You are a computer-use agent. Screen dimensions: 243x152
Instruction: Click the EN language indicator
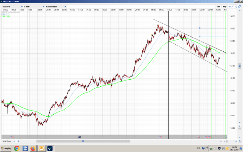click(x=199, y=148)
